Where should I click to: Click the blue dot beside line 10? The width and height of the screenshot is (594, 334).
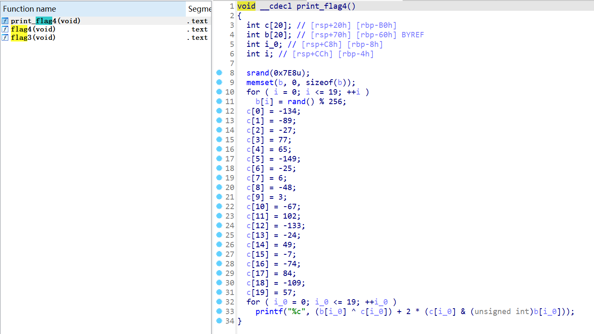[x=219, y=92]
